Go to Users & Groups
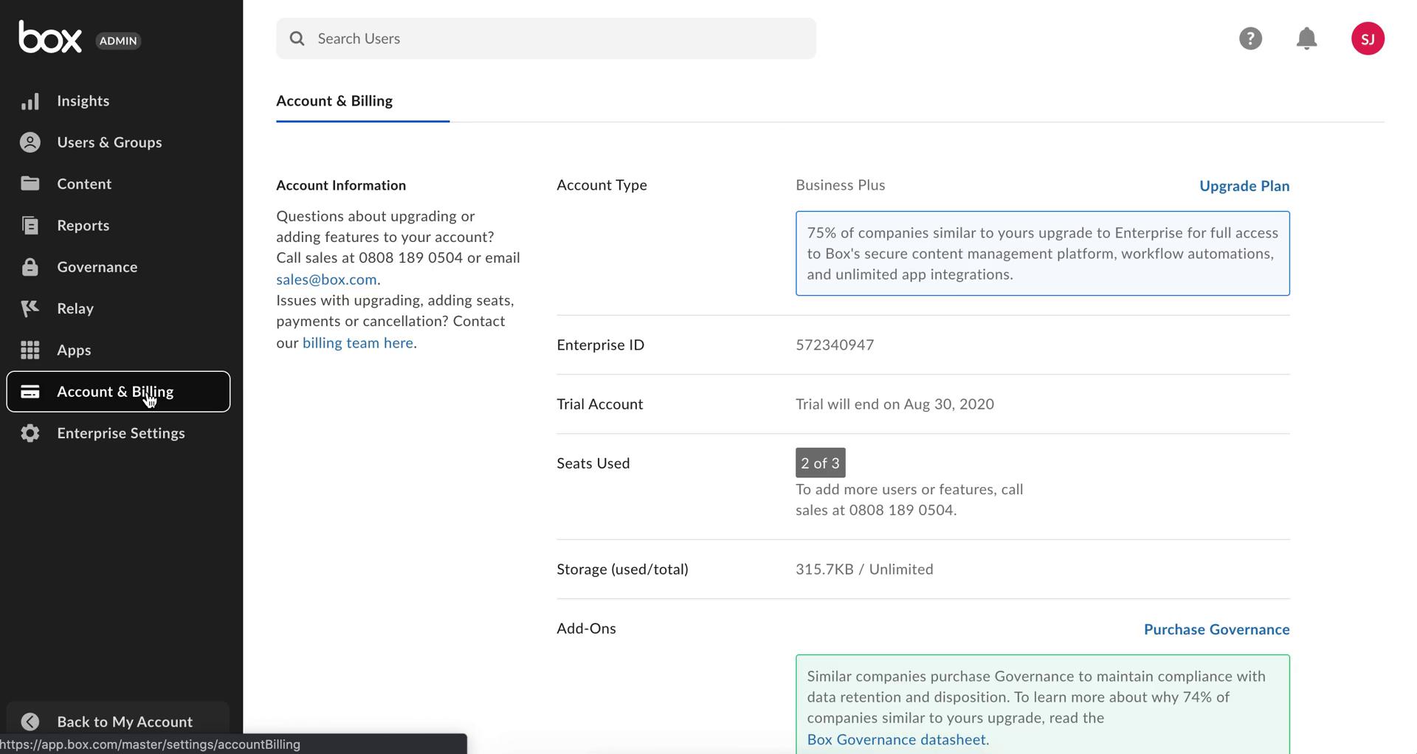1417x754 pixels. (x=109, y=142)
